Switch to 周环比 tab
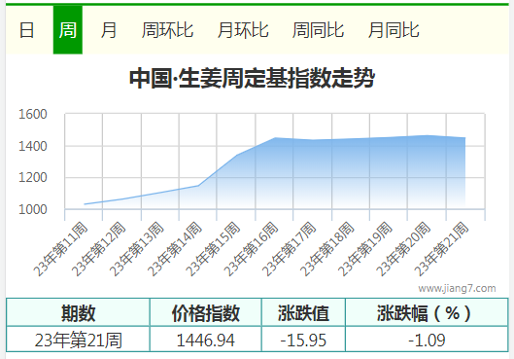The image size is (514, 359). coord(167,30)
